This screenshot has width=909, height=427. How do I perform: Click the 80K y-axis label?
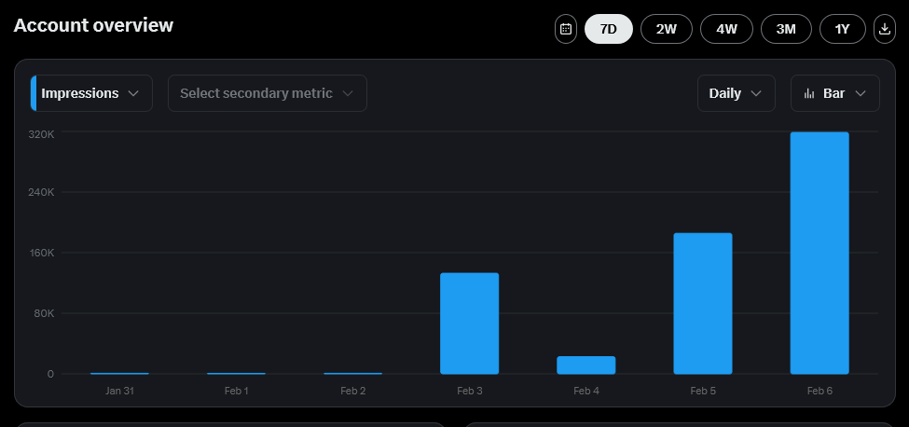(44, 313)
